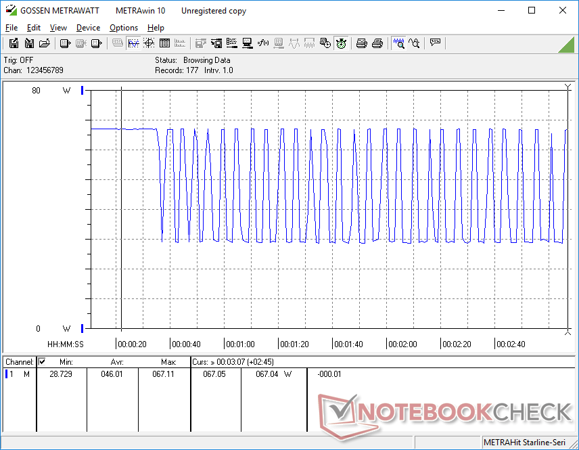Click the Max: column header
Screen dimensions: 579x450
tap(168, 362)
